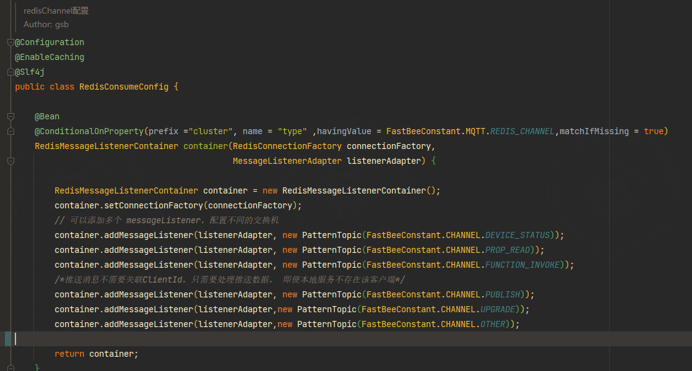Screen dimensions: 692x371
Task: Click the PROP_READ constant
Action: click(x=508, y=250)
